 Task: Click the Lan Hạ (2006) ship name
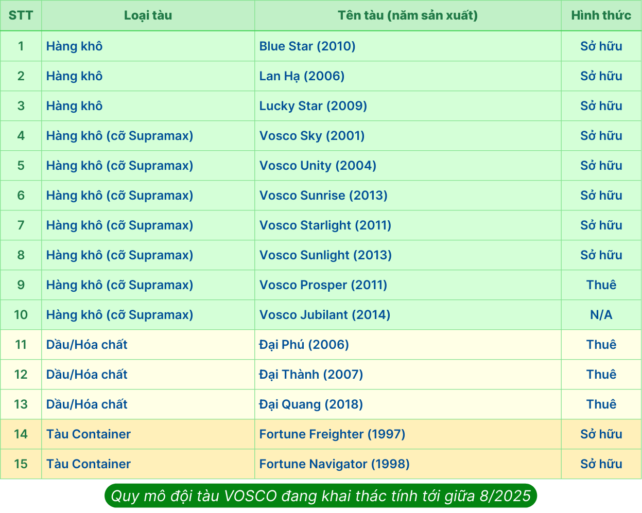coord(302,76)
